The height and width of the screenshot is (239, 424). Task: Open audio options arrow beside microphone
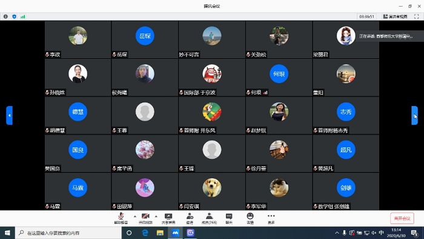pyautogui.click(x=134, y=217)
